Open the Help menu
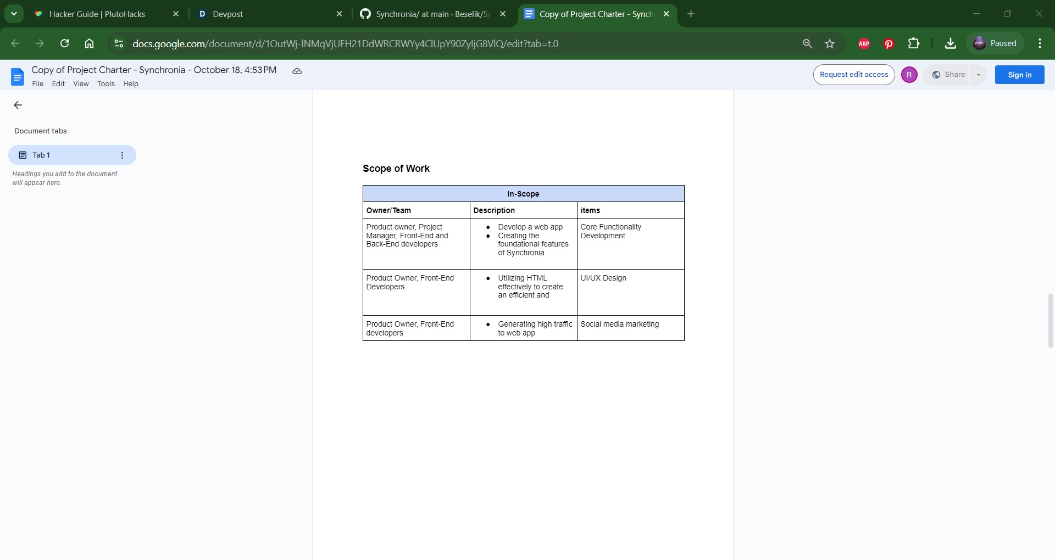 [131, 84]
